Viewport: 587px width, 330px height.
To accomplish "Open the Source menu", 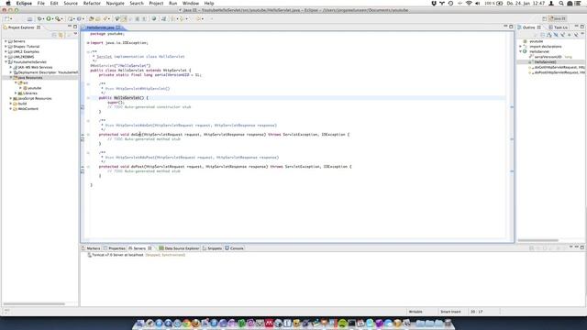I will coord(71,3).
